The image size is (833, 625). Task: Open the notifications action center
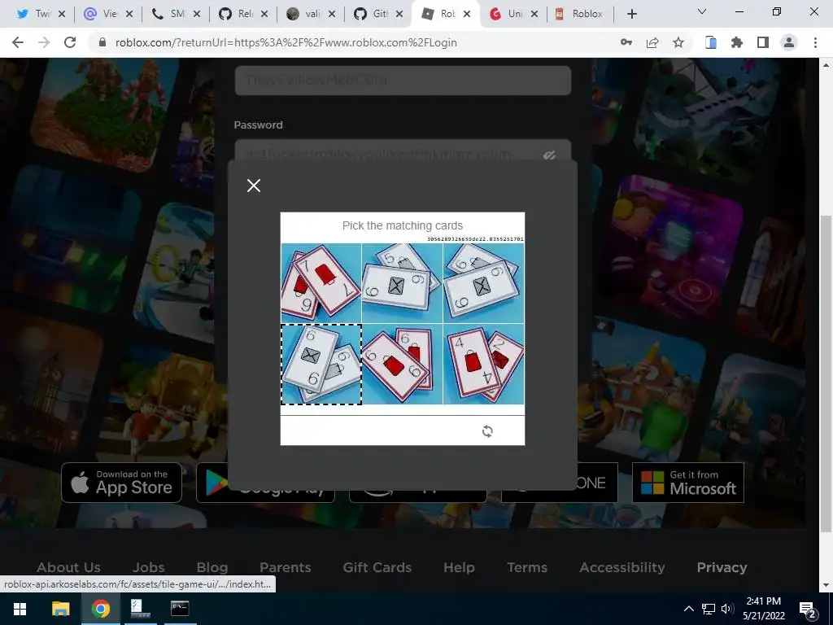pos(808,609)
